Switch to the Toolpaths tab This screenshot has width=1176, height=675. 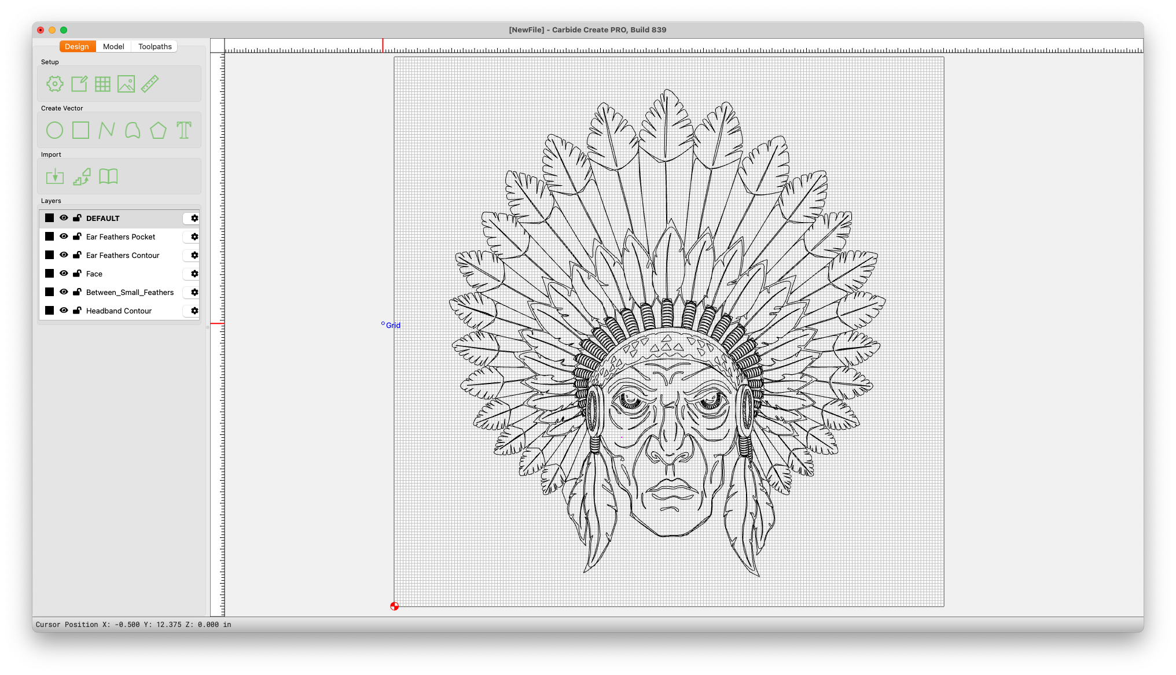coord(155,46)
